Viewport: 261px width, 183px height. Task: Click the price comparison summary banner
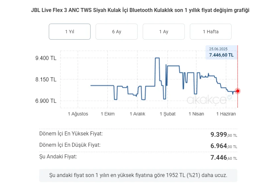(138, 175)
